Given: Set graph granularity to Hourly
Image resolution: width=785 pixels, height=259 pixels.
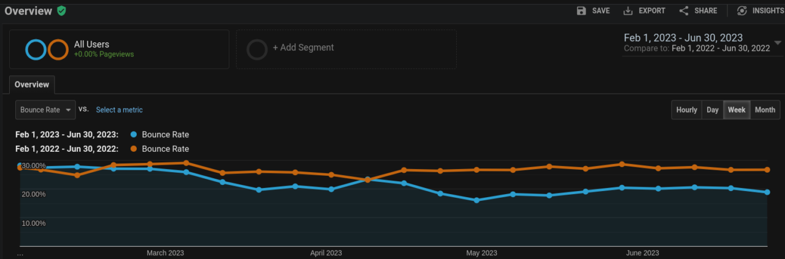Looking at the screenshot, I should 687,110.
